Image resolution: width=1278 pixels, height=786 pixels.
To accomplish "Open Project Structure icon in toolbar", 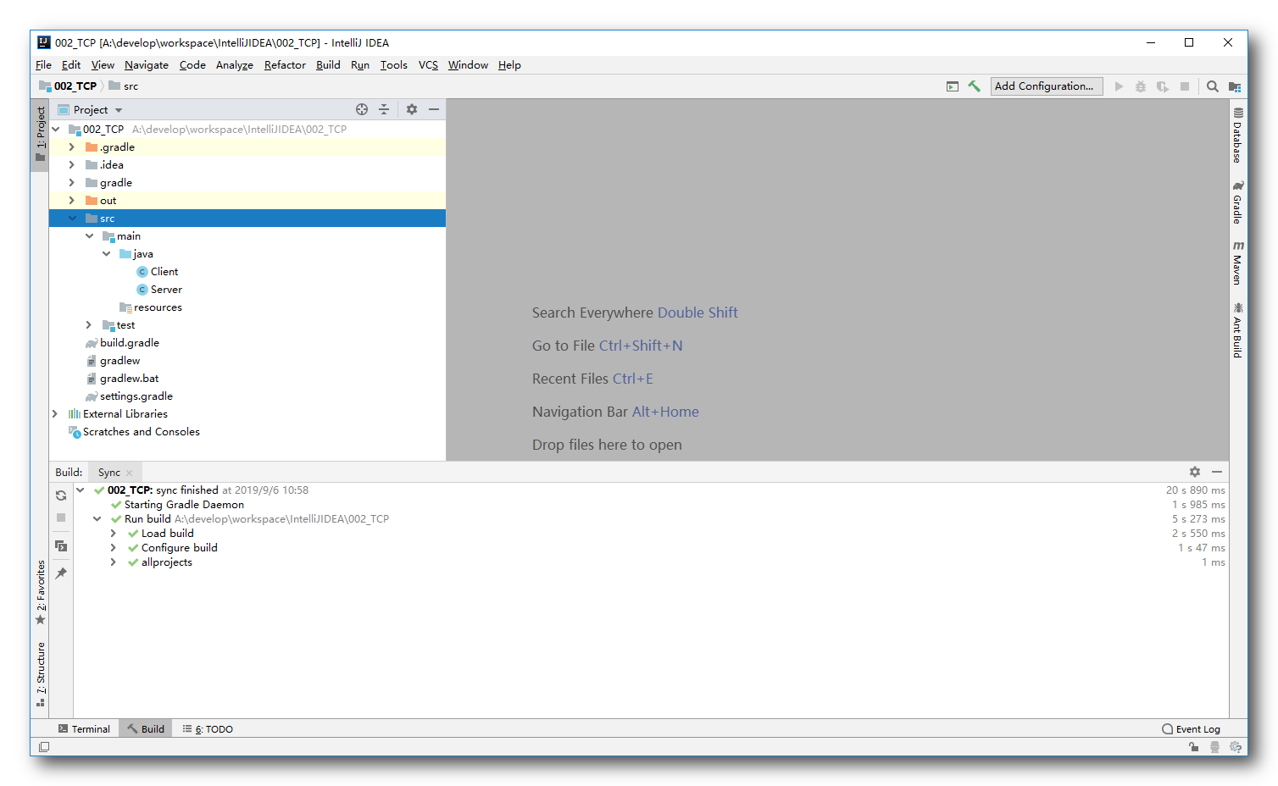I will [x=1235, y=86].
